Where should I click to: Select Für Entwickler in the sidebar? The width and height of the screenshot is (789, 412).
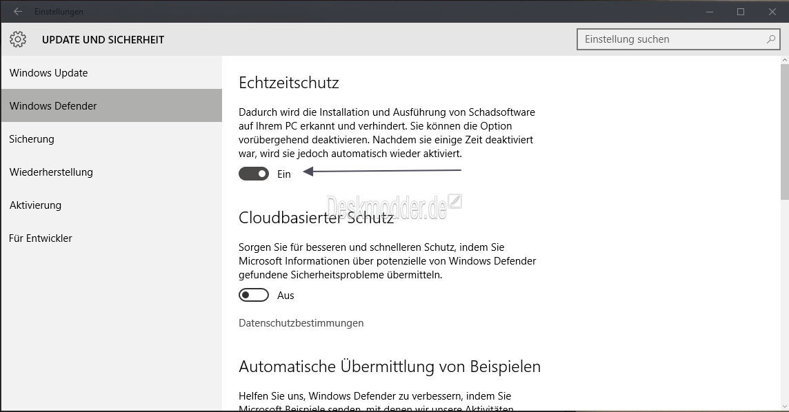click(111, 238)
